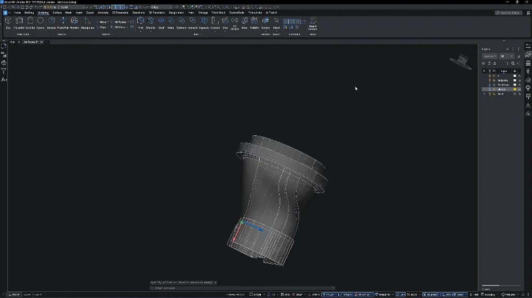Click the Subtract tool

(x=181, y=23)
